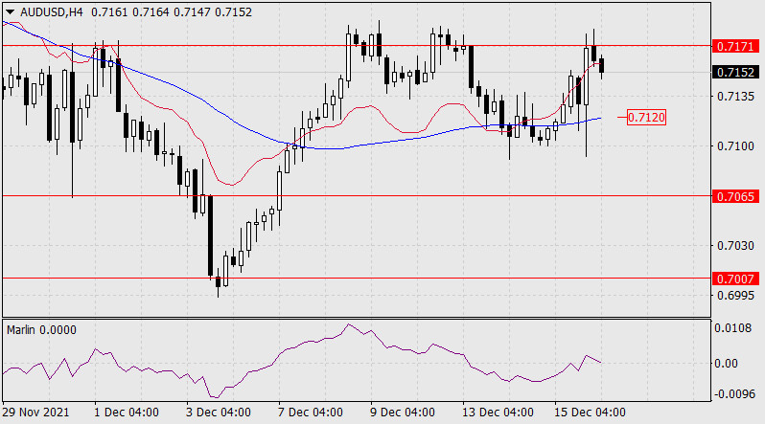Select the 0.7065 red level label
The image size is (765, 424).
pyautogui.click(x=735, y=196)
